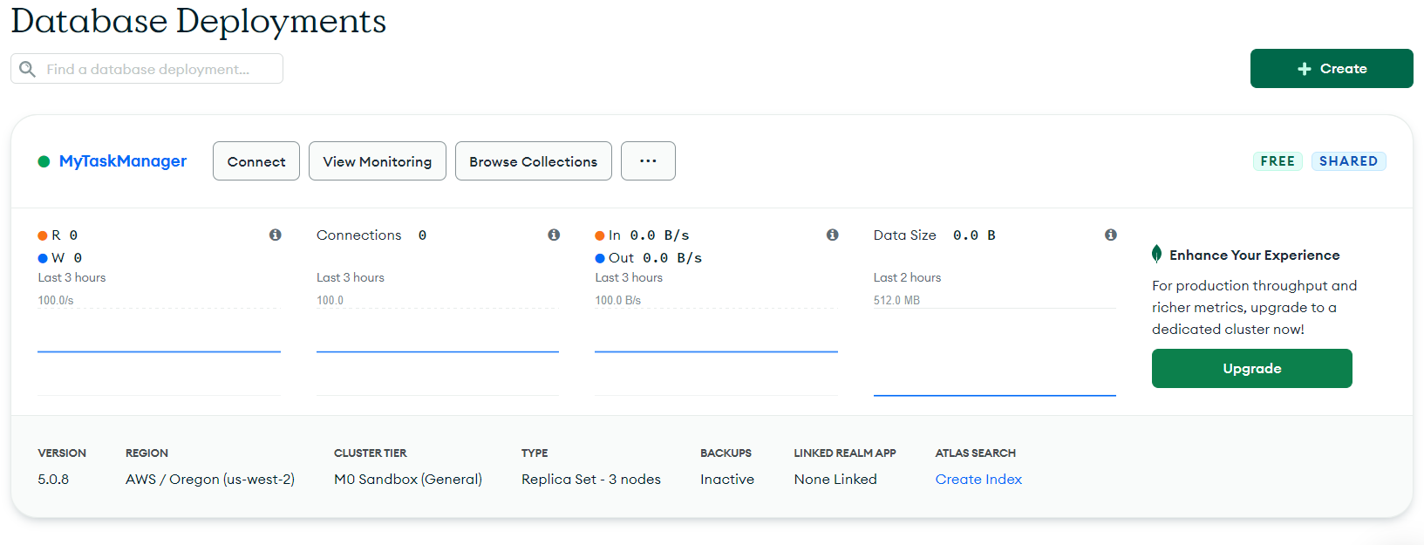Click the Data Size label
The width and height of the screenshot is (1424, 545).
tap(905, 235)
